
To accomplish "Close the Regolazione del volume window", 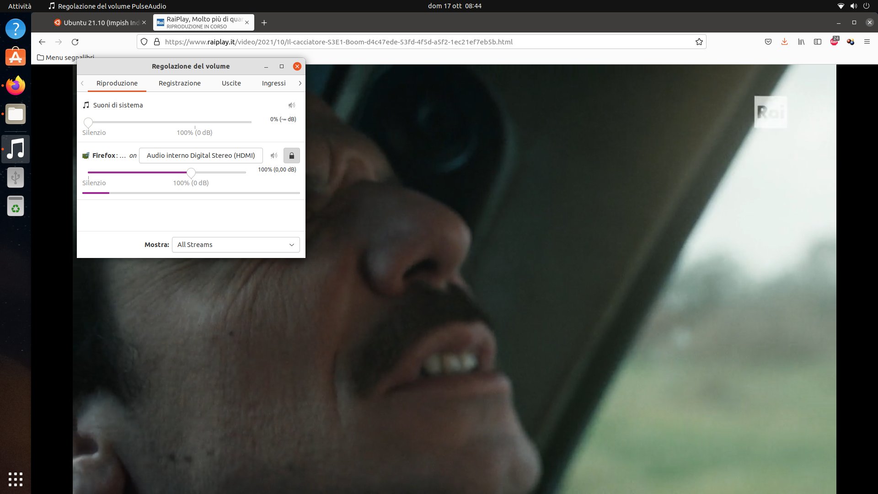I will point(297,66).
